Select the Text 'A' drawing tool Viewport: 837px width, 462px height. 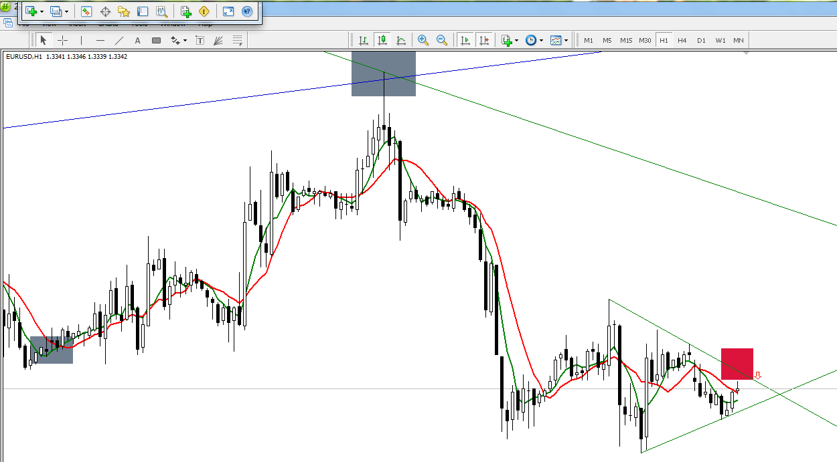tap(138, 40)
